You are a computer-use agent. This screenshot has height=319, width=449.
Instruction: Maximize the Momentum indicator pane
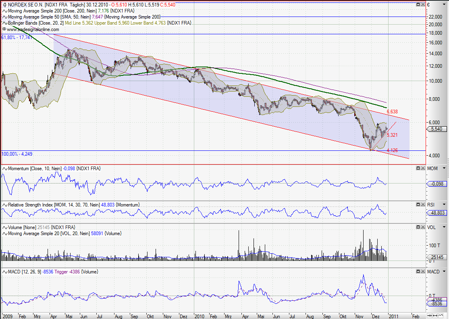(x=418, y=168)
